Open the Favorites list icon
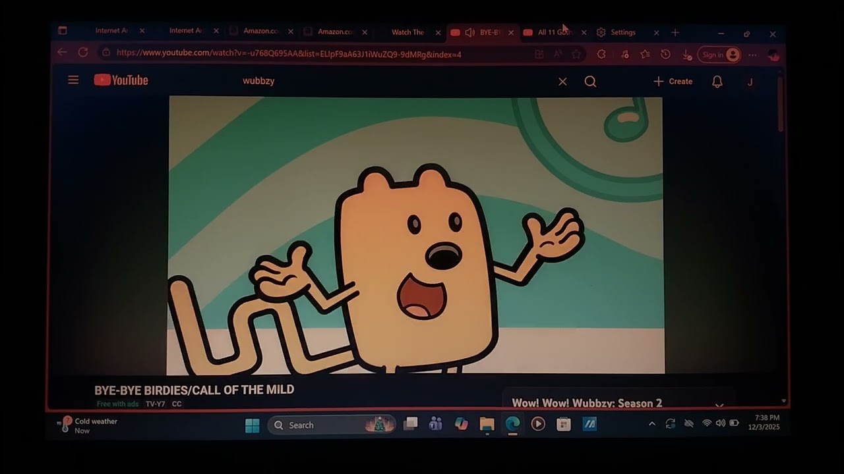 click(x=645, y=55)
